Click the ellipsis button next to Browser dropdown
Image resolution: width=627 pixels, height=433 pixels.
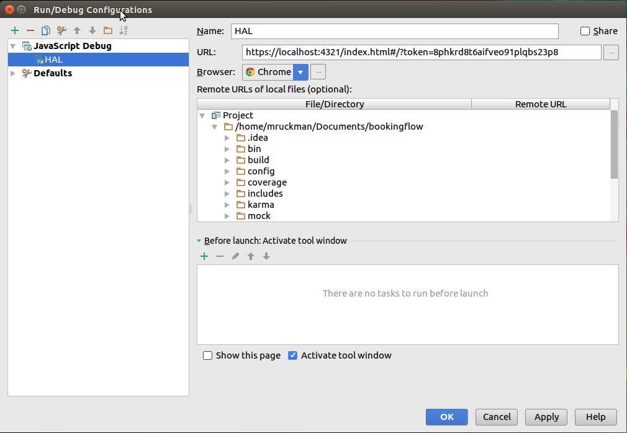click(x=318, y=72)
